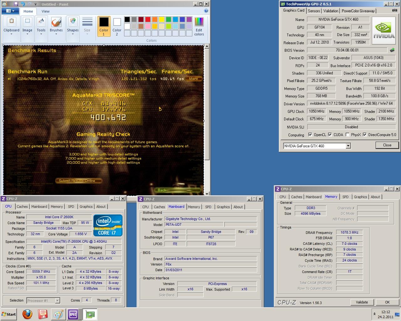Click the BIOS Version field 70.04.0B.00.01

coord(347,50)
